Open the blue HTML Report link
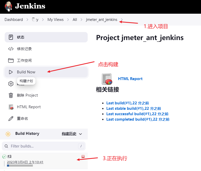 click(x=130, y=79)
